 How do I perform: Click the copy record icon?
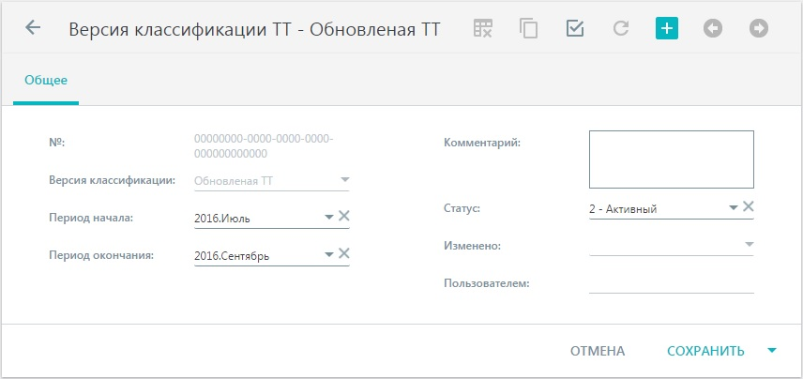528,28
